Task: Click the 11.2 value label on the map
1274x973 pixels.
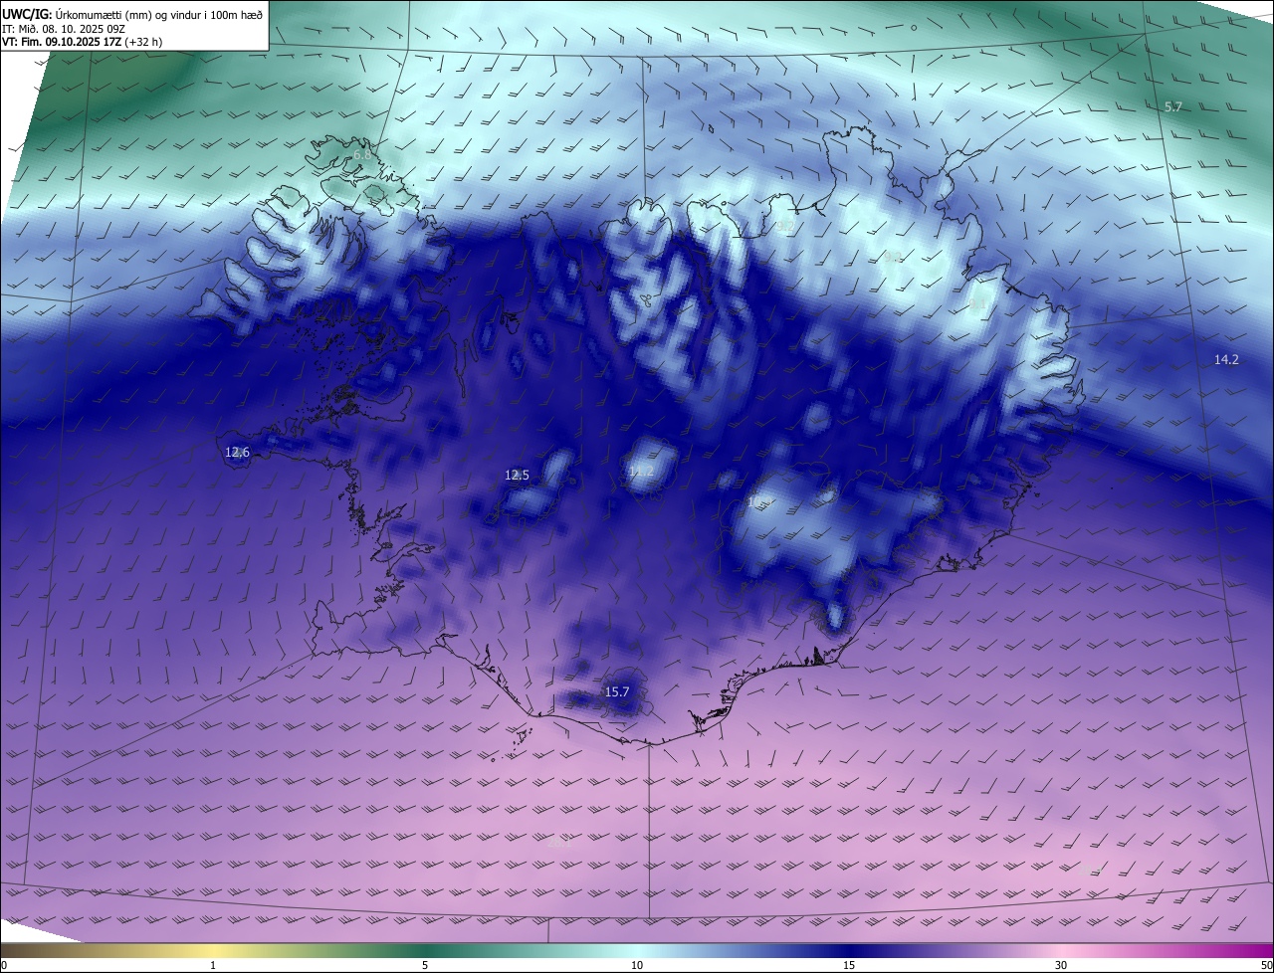Action: tap(641, 471)
